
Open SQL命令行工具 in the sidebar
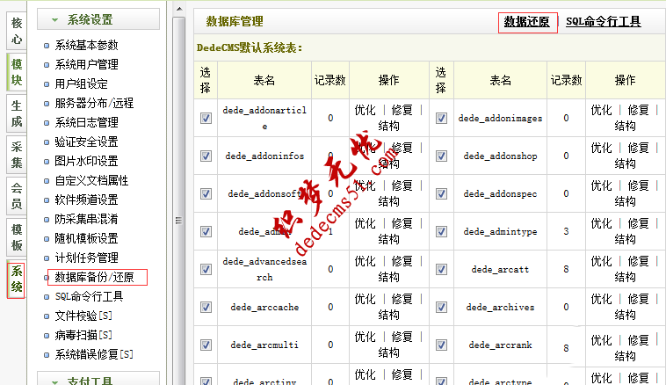click(x=89, y=296)
